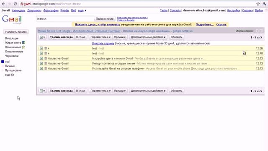Click the Очистить корзину link
268x151 pixels.
coord(103,43)
